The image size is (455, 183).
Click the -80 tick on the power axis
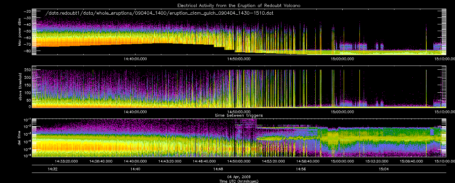27,51
